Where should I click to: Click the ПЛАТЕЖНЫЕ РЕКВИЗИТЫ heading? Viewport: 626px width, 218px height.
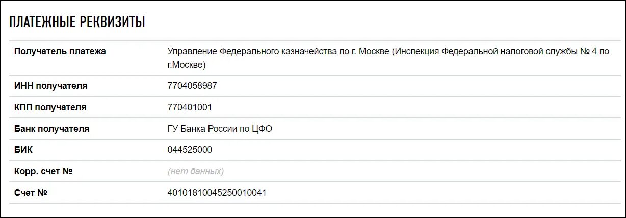77,22
